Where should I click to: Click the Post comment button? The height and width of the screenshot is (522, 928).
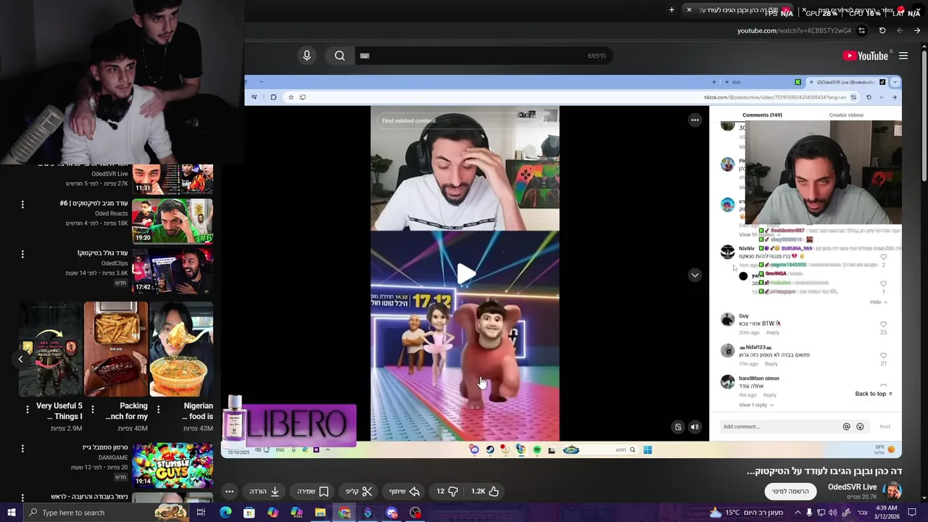pos(885,426)
